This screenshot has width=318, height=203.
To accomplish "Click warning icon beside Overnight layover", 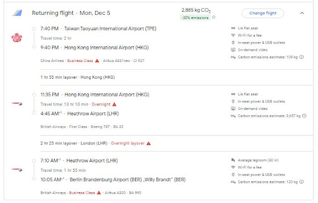I will pos(149,143).
